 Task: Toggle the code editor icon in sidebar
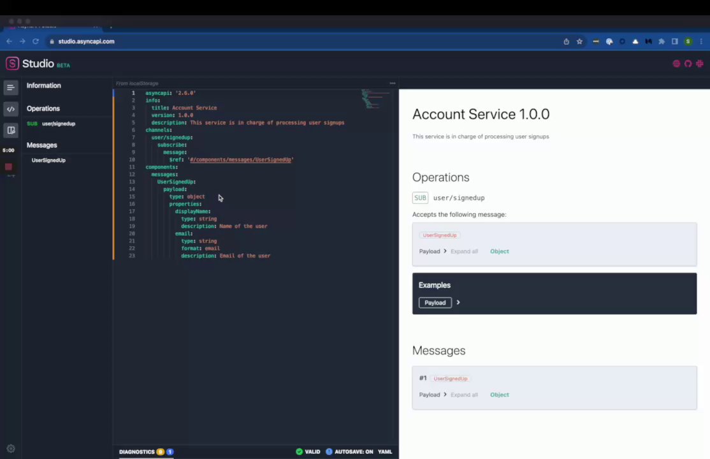point(11,109)
